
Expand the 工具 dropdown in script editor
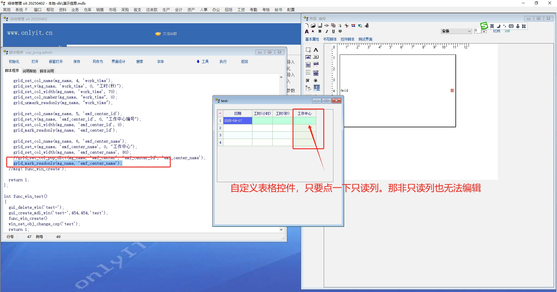click(x=202, y=61)
